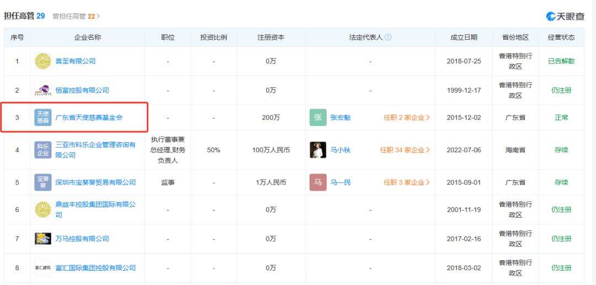Click the 科乐企业 logo badge
The height and width of the screenshot is (285, 596).
click(x=42, y=150)
